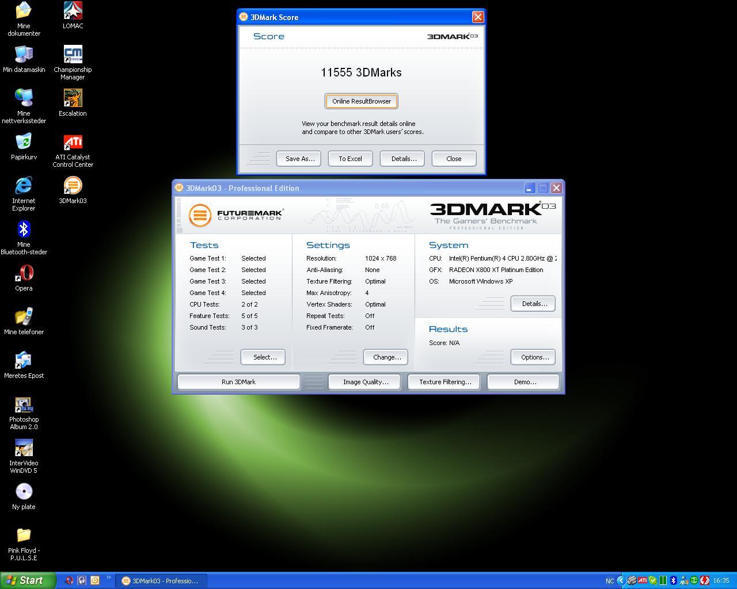Viewport: 737px width, 589px height.
Task: Select the Ny plate disc icon
Action: click(24, 496)
